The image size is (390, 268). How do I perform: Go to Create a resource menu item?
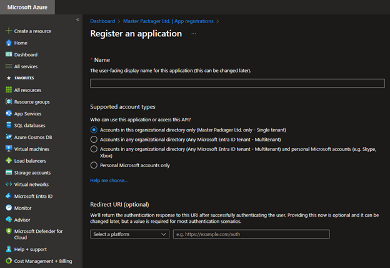32,31
